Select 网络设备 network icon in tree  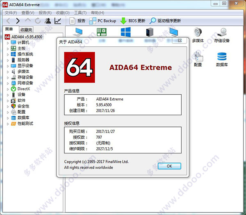[x=14, y=83]
